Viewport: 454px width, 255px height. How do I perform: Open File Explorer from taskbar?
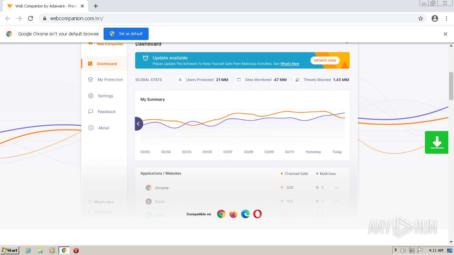pos(40,250)
